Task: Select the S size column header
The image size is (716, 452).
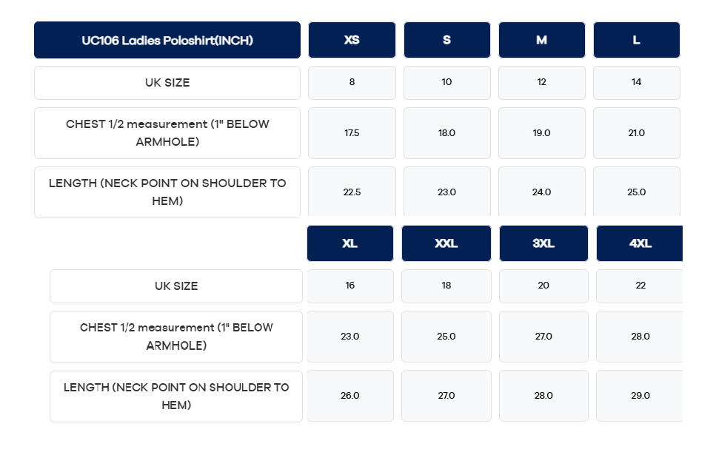Action: [446, 40]
